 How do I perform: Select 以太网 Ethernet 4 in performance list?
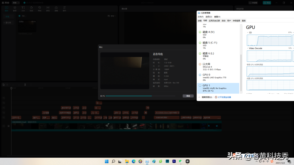218,67
